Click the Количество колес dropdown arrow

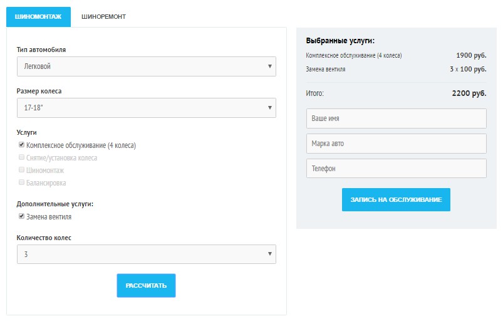tap(269, 254)
